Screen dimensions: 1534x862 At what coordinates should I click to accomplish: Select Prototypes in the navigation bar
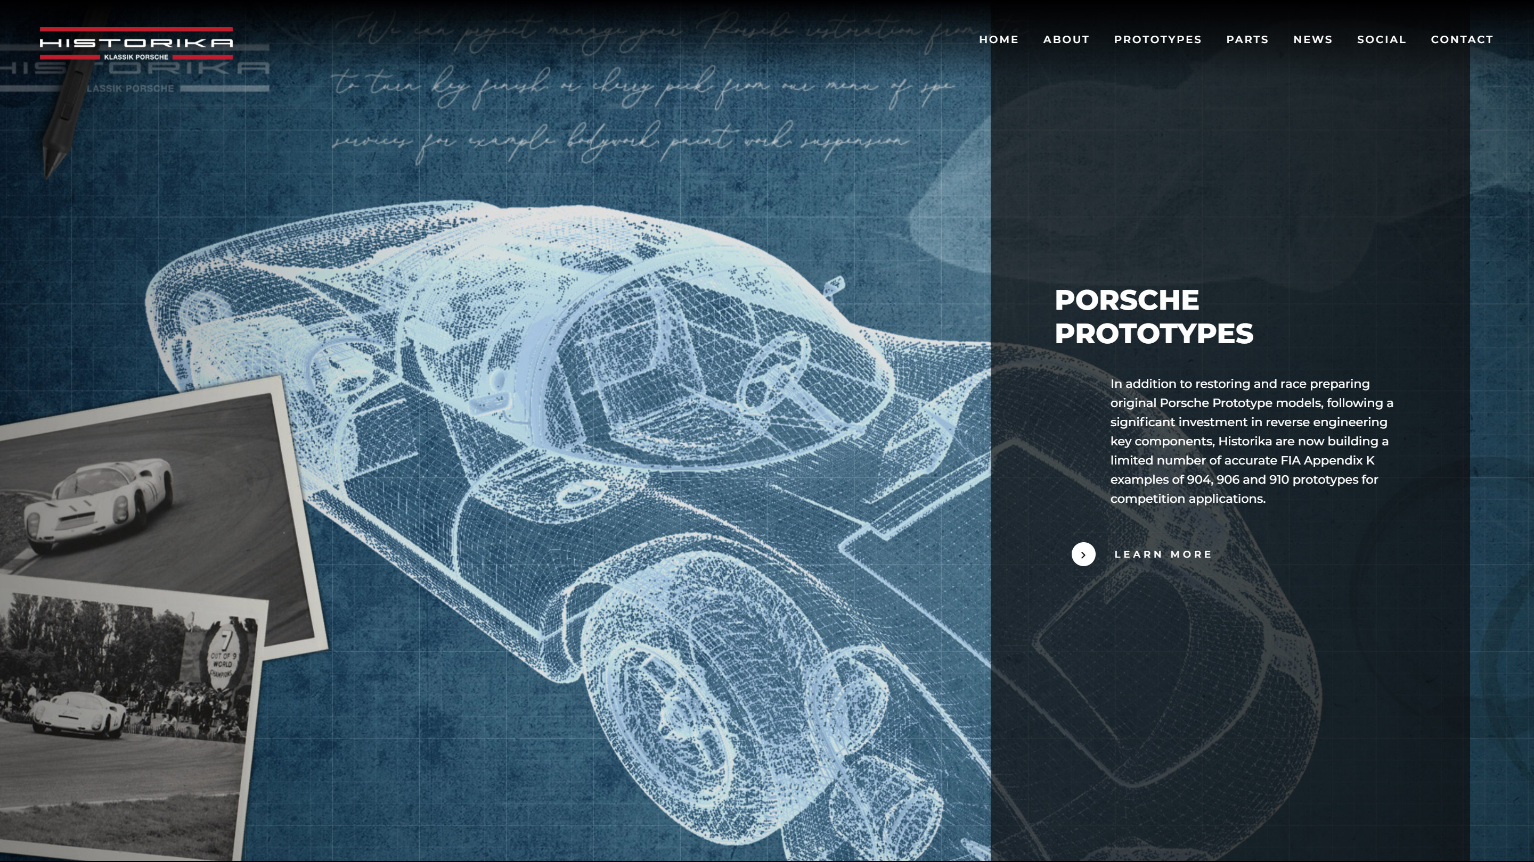1157,39
